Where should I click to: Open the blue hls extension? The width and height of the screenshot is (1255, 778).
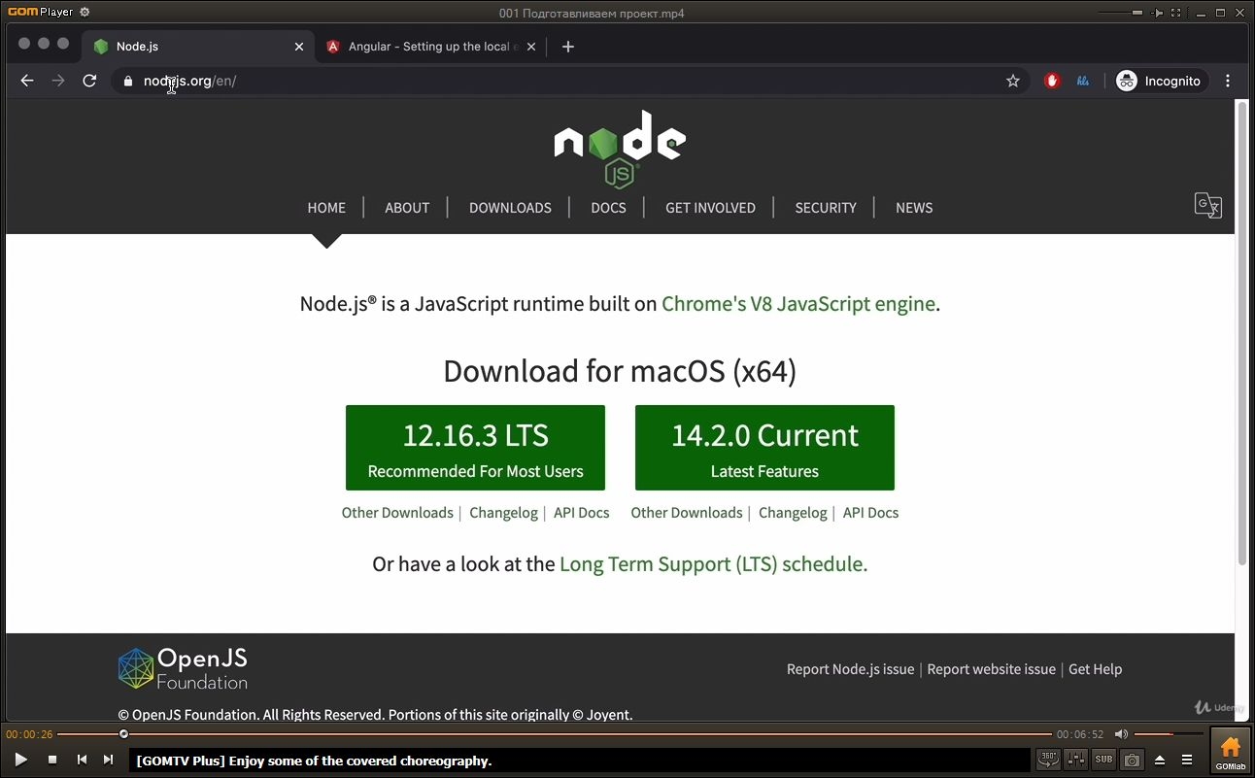[x=1083, y=81]
